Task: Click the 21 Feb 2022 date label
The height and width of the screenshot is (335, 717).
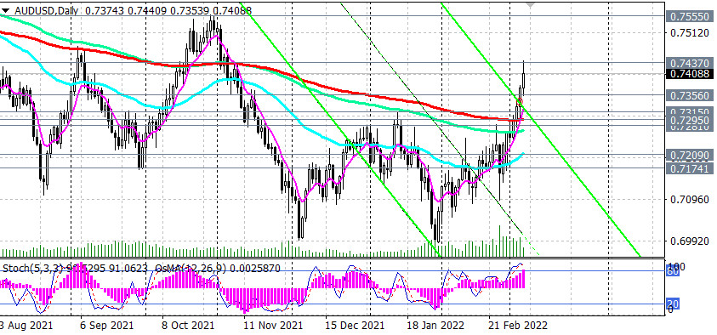Action: click(517, 326)
